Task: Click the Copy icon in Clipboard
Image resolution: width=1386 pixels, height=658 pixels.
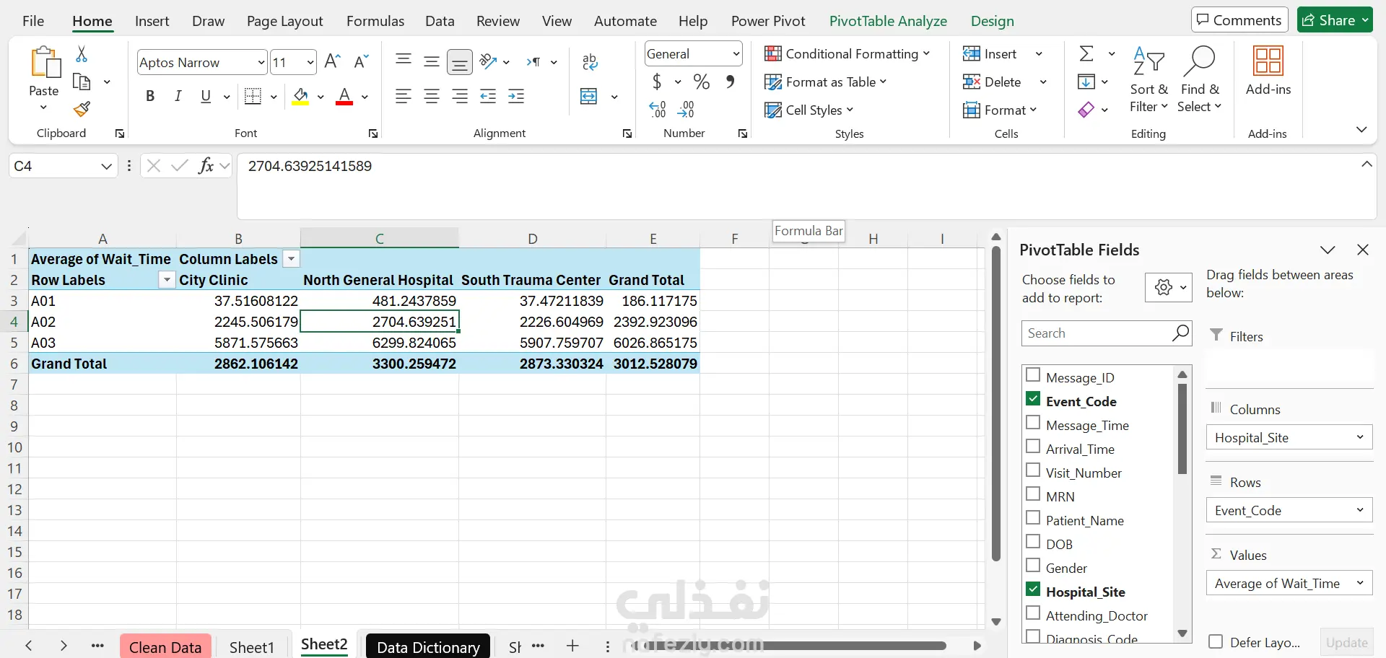Action: pyautogui.click(x=82, y=82)
